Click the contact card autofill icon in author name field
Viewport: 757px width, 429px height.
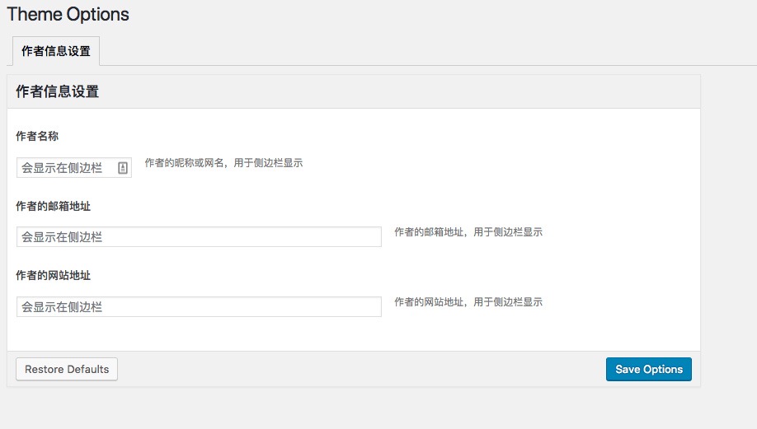pos(123,168)
